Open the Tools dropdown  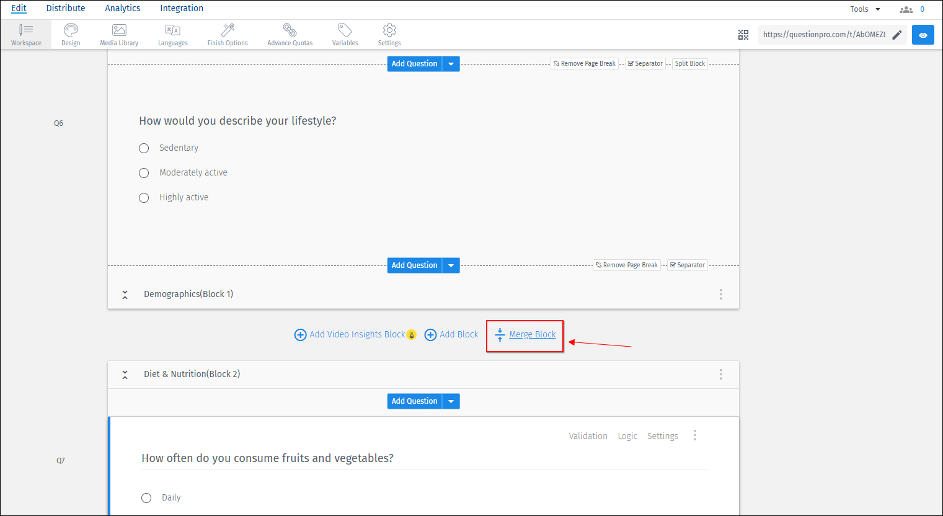pyautogui.click(x=864, y=9)
